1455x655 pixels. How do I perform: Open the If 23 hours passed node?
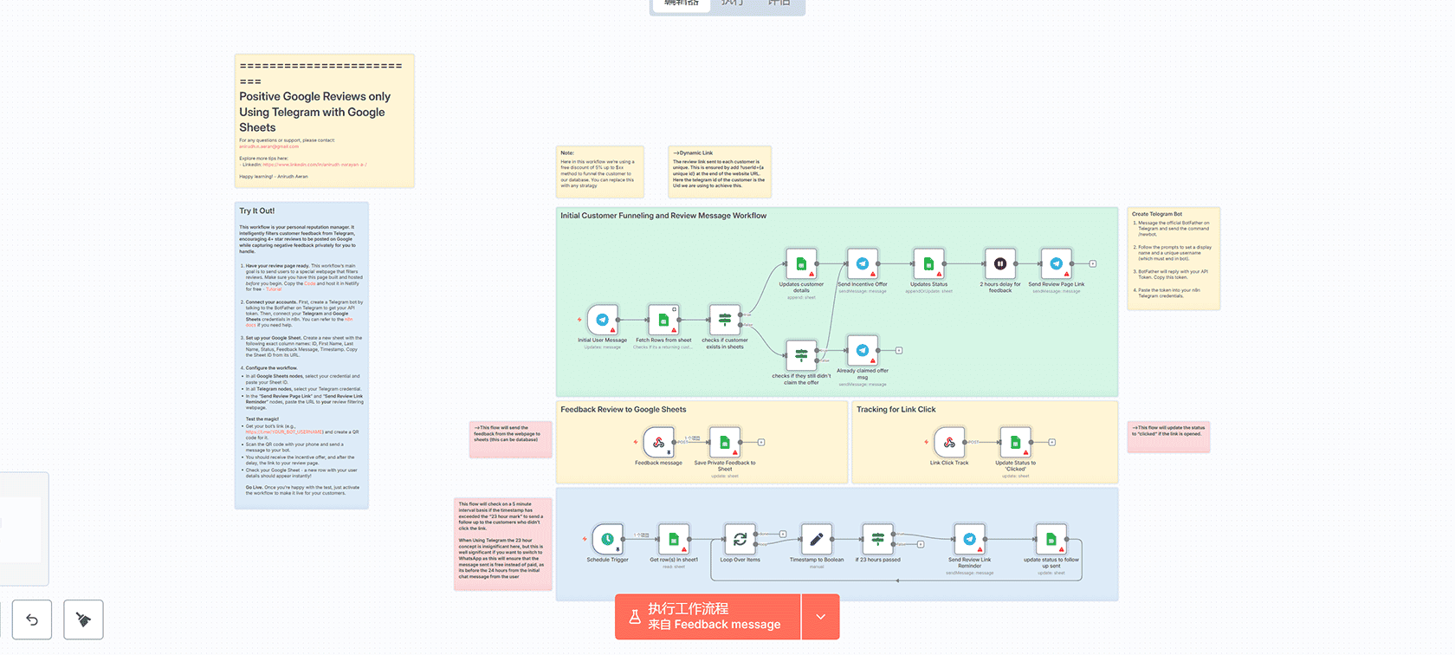click(x=877, y=539)
